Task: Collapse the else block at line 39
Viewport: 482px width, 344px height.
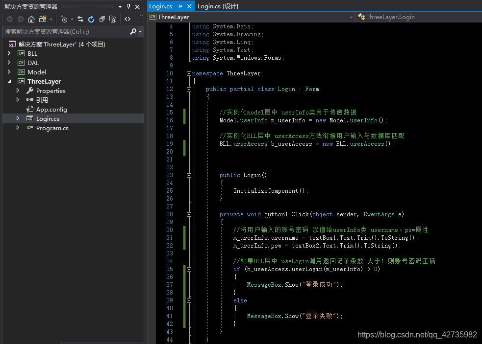Action: pos(189,301)
